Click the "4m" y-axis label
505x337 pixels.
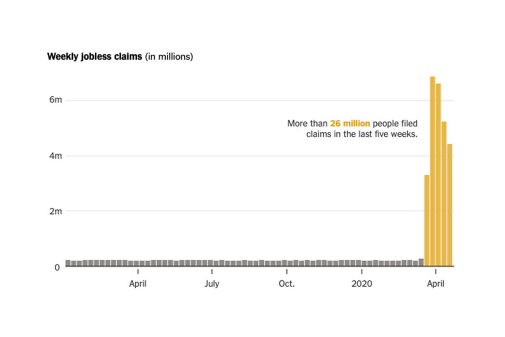pos(55,156)
